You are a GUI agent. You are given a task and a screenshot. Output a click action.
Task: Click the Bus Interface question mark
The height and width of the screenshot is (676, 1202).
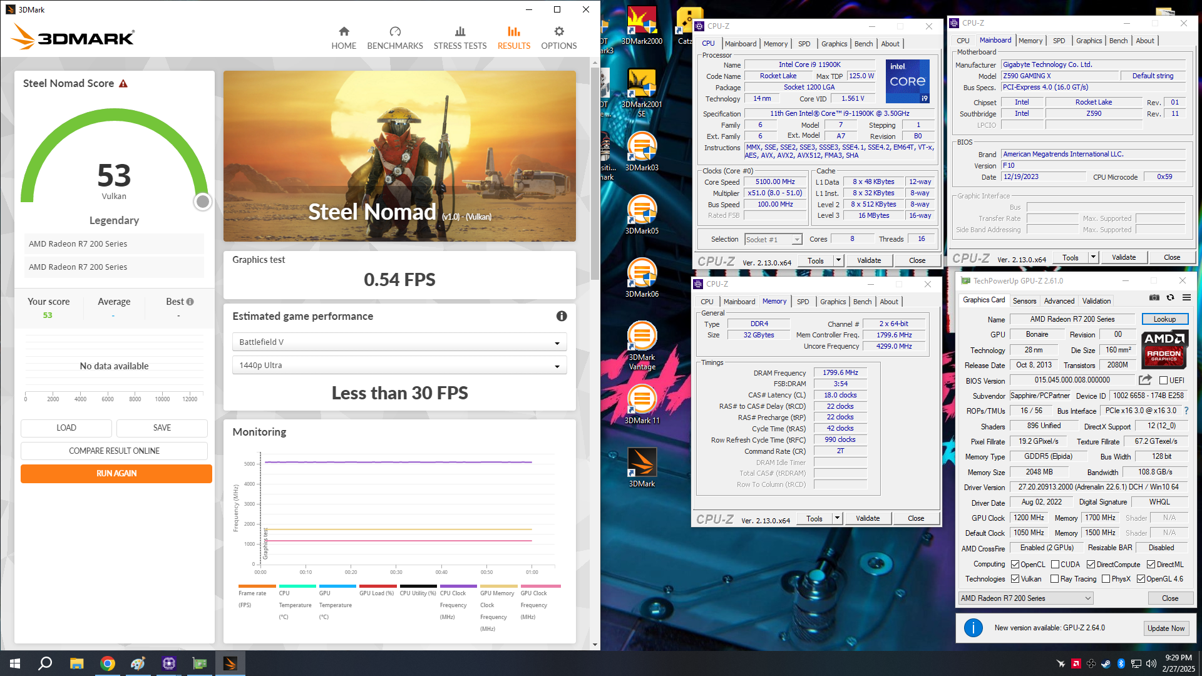1186,411
